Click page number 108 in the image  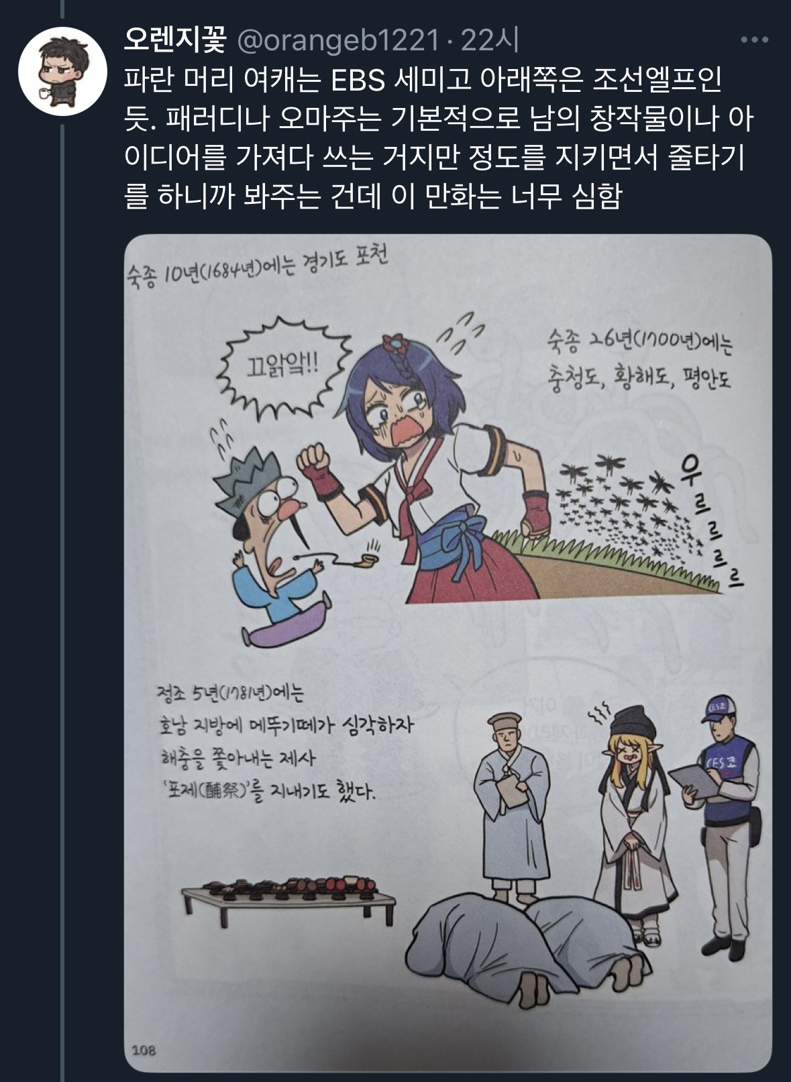[x=144, y=1050]
